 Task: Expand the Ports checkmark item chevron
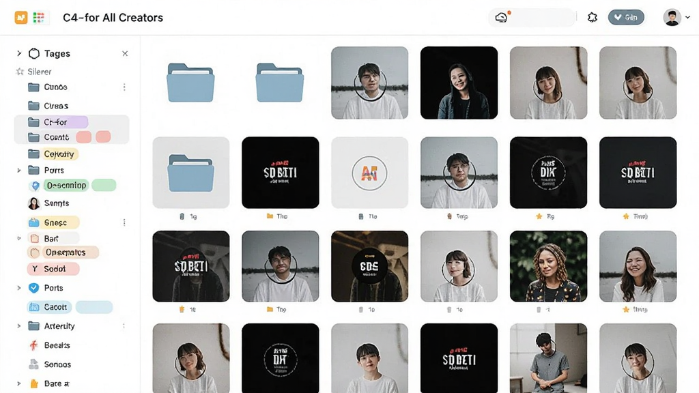tap(18, 288)
